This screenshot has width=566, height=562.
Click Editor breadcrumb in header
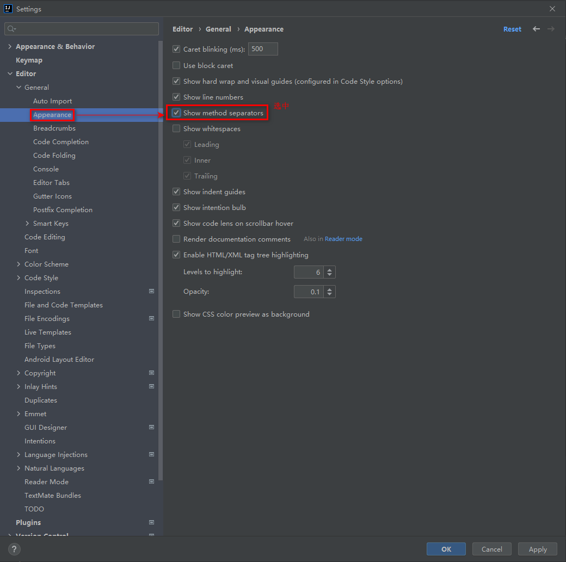point(183,29)
